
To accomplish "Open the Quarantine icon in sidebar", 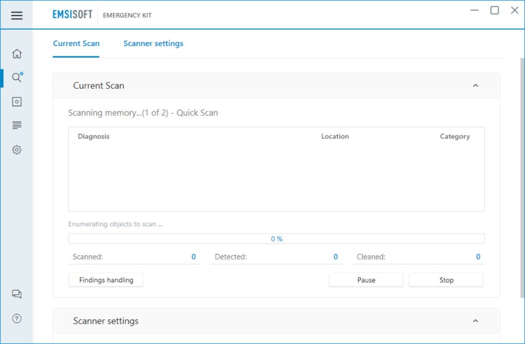I will coord(17,102).
